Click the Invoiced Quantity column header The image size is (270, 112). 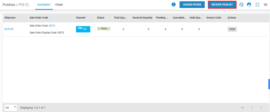click(142, 18)
